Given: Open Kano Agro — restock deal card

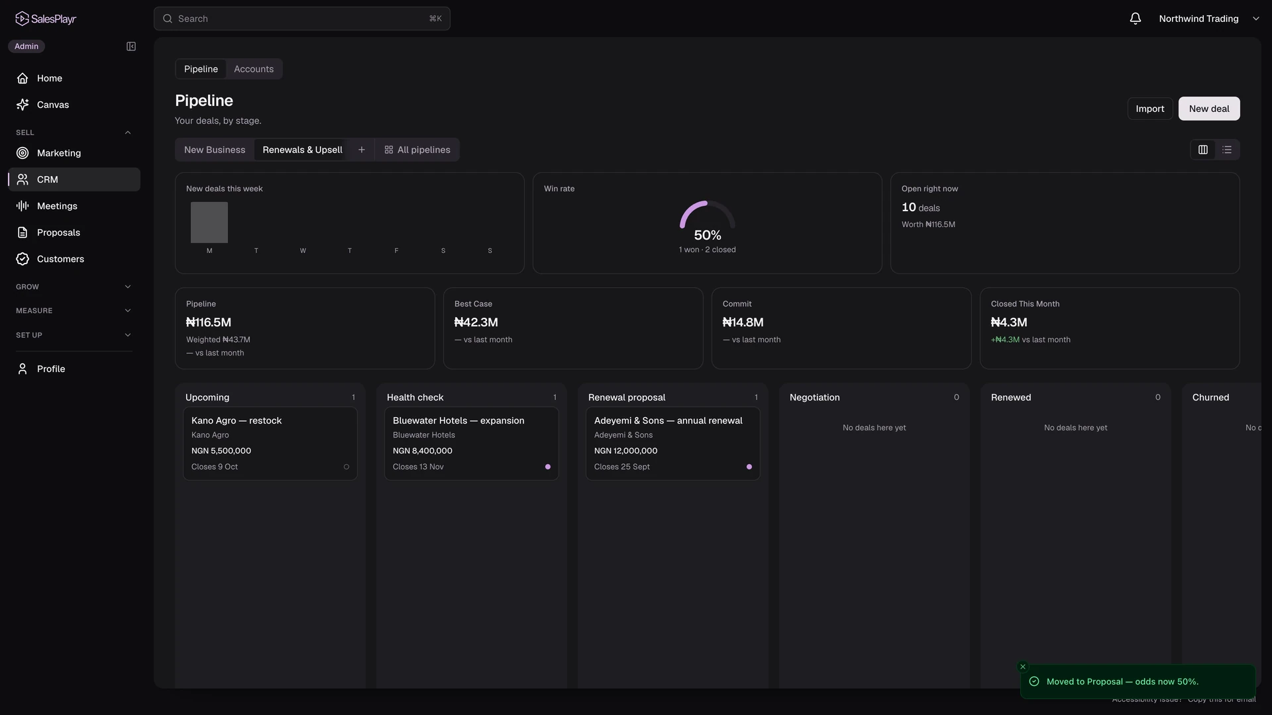Looking at the screenshot, I should 270,444.
